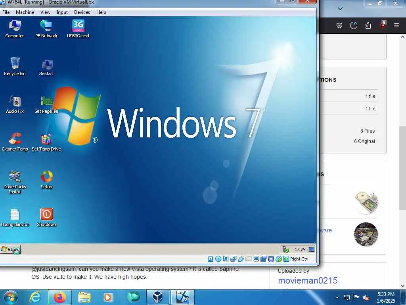406x305 pixels.
Task: Open VirtualBox Help menu
Action: tap(101, 12)
